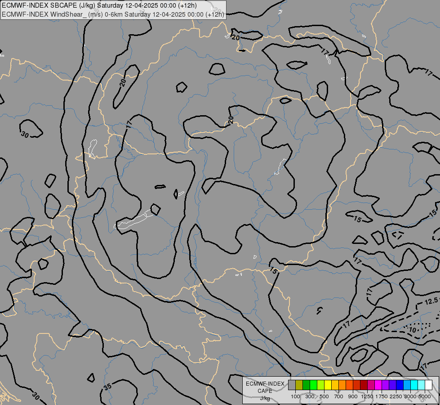Click the 1750 legend scale value
Screen dimensions: 440x405
coord(382,396)
